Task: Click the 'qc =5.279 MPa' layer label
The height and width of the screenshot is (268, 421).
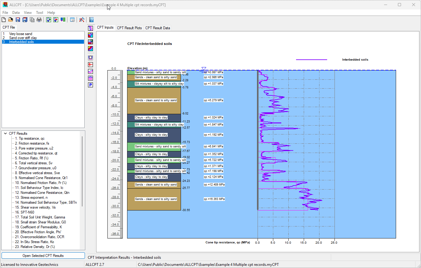Action: click(214, 100)
